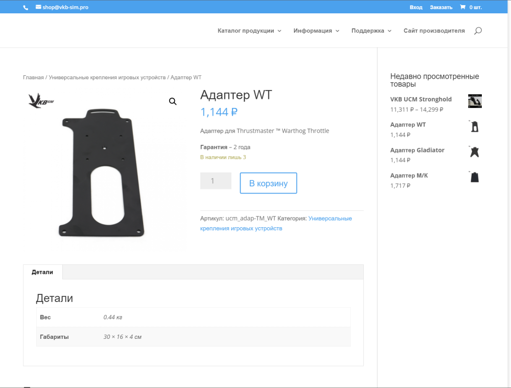Open the site search magnifier icon
This screenshot has height=388, width=511.
pyautogui.click(x=478, y=31)
